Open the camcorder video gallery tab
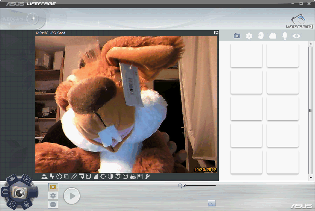 [x=272, y=36]
